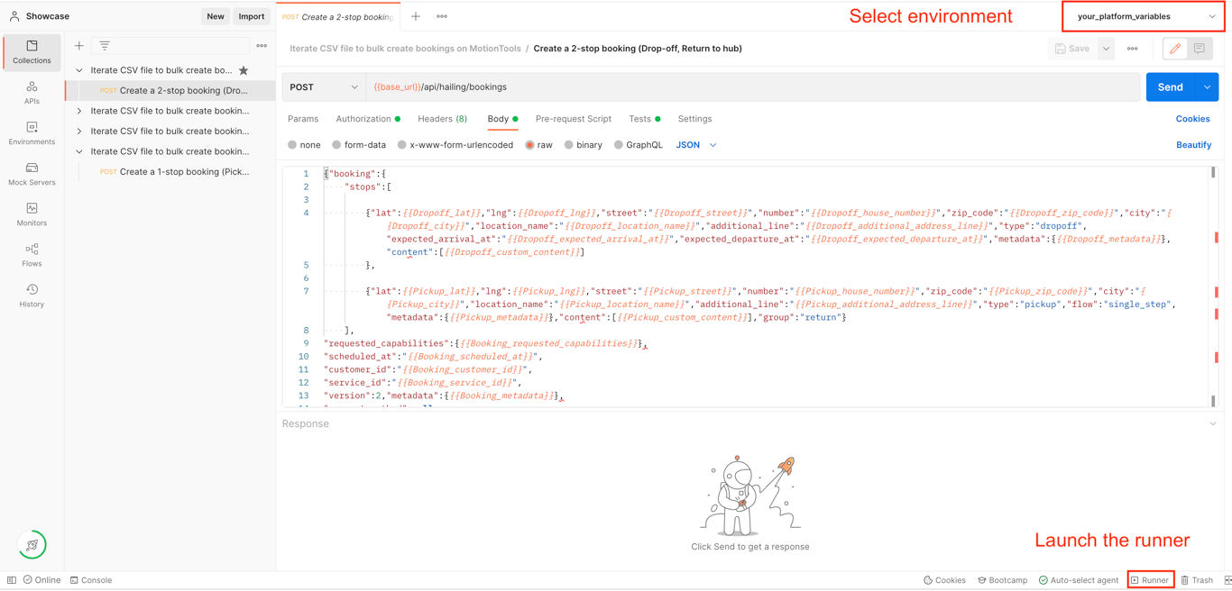Viewport: 1232px width, 591px height.
Task: Open the Mock Servers sidebar panel
Action: pyautogui.click(x=32, y=174)
